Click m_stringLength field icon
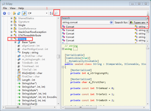 coord(19,59)
